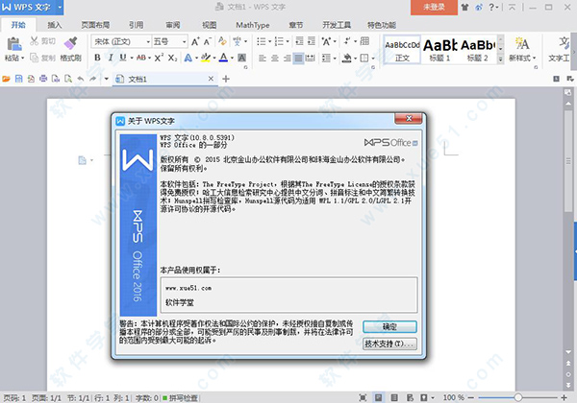Switch to the 审阅 tab
Screen dimensions: 577x403
[x=172, y=25]
